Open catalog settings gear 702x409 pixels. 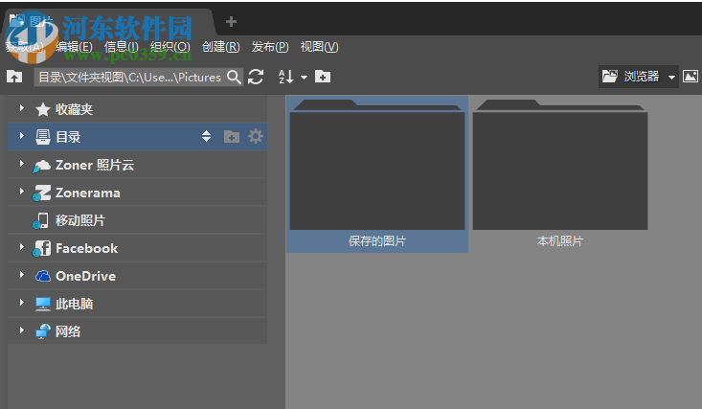[256, 136]
